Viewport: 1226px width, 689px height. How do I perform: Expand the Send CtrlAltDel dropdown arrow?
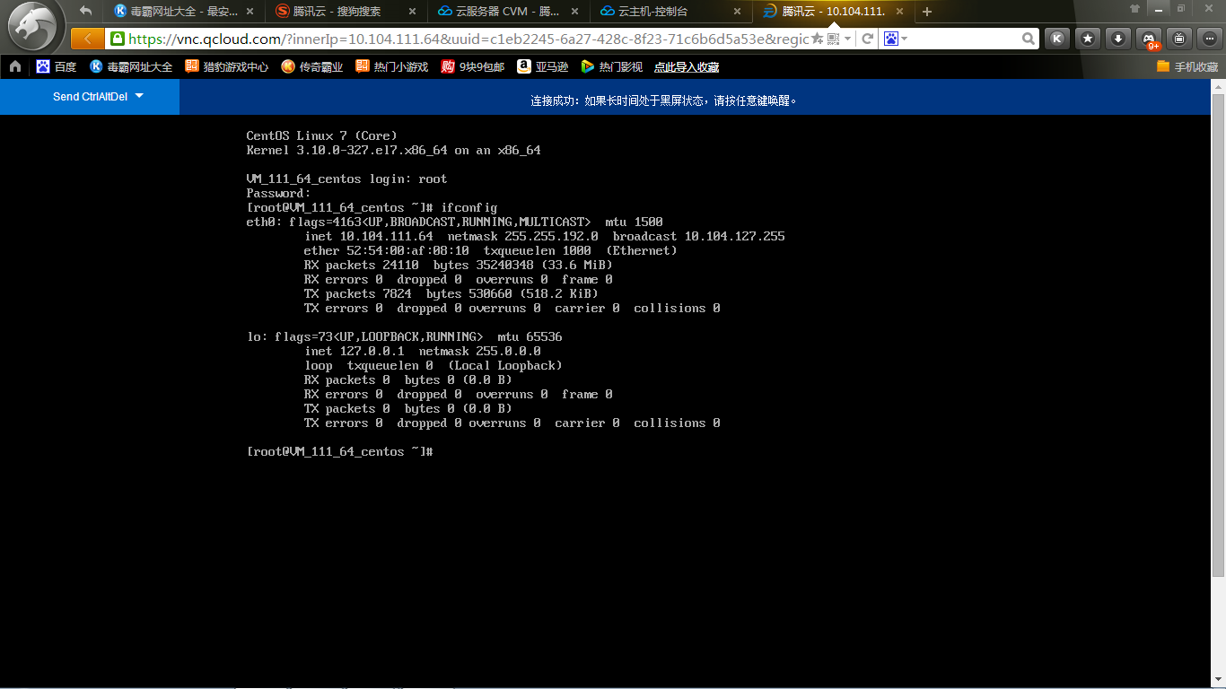tap(139, 95)
